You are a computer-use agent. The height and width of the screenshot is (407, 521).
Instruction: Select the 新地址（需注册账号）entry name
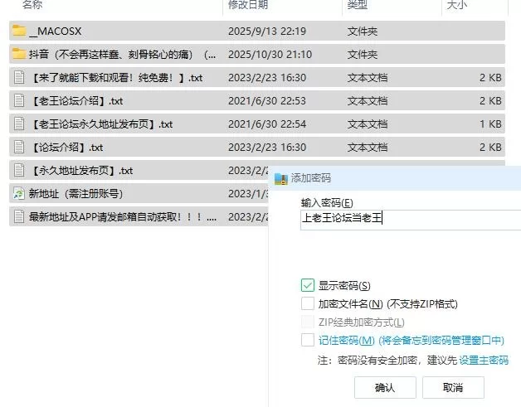75,193
